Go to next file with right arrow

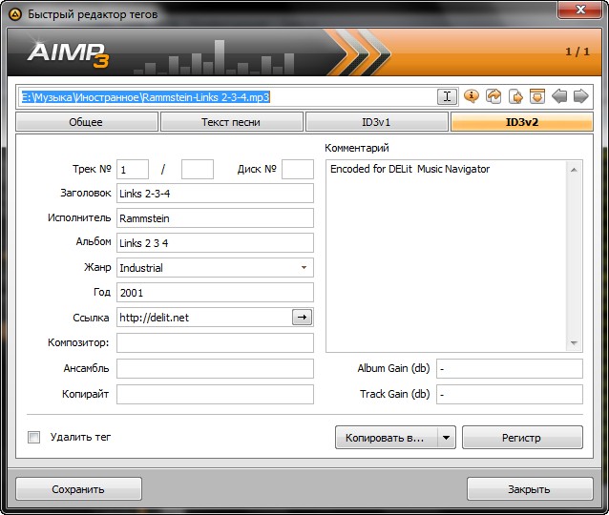pos(580,96)
